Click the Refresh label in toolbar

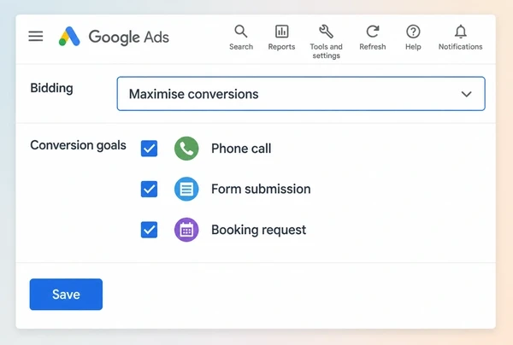[373, 47]
